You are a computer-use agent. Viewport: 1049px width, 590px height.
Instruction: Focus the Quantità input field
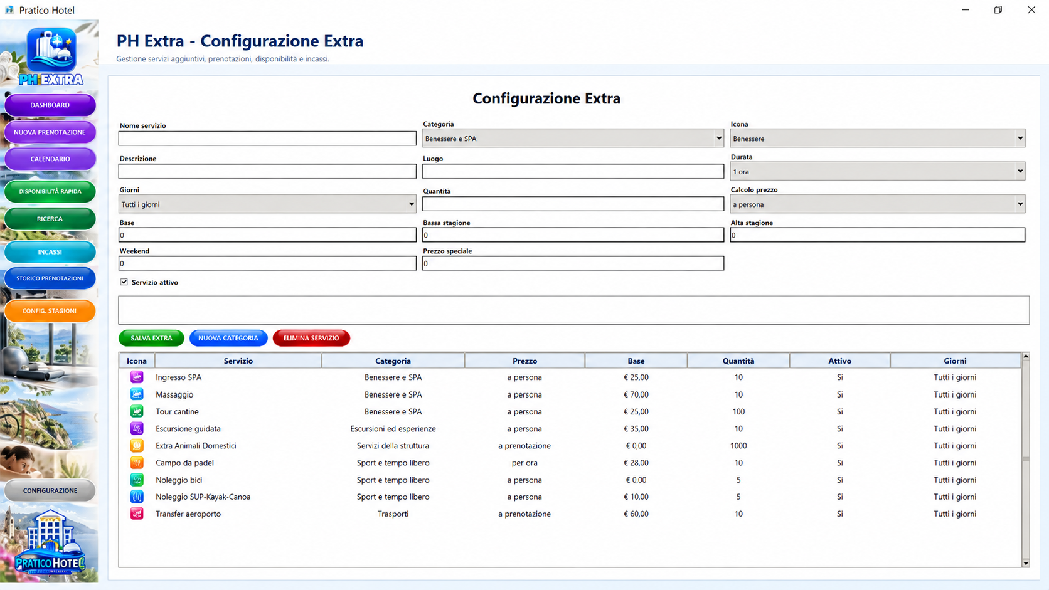point(573,204)
